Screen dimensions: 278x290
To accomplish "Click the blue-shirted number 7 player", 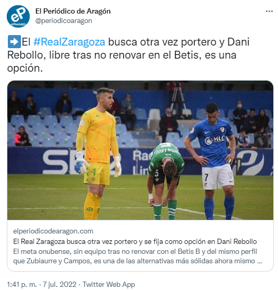I will point(213,161).
